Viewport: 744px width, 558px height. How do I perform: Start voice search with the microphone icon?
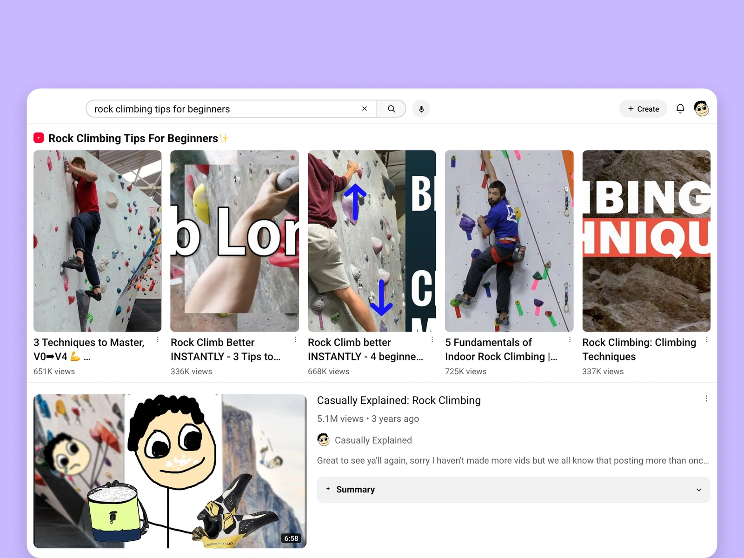pos(421,109)
